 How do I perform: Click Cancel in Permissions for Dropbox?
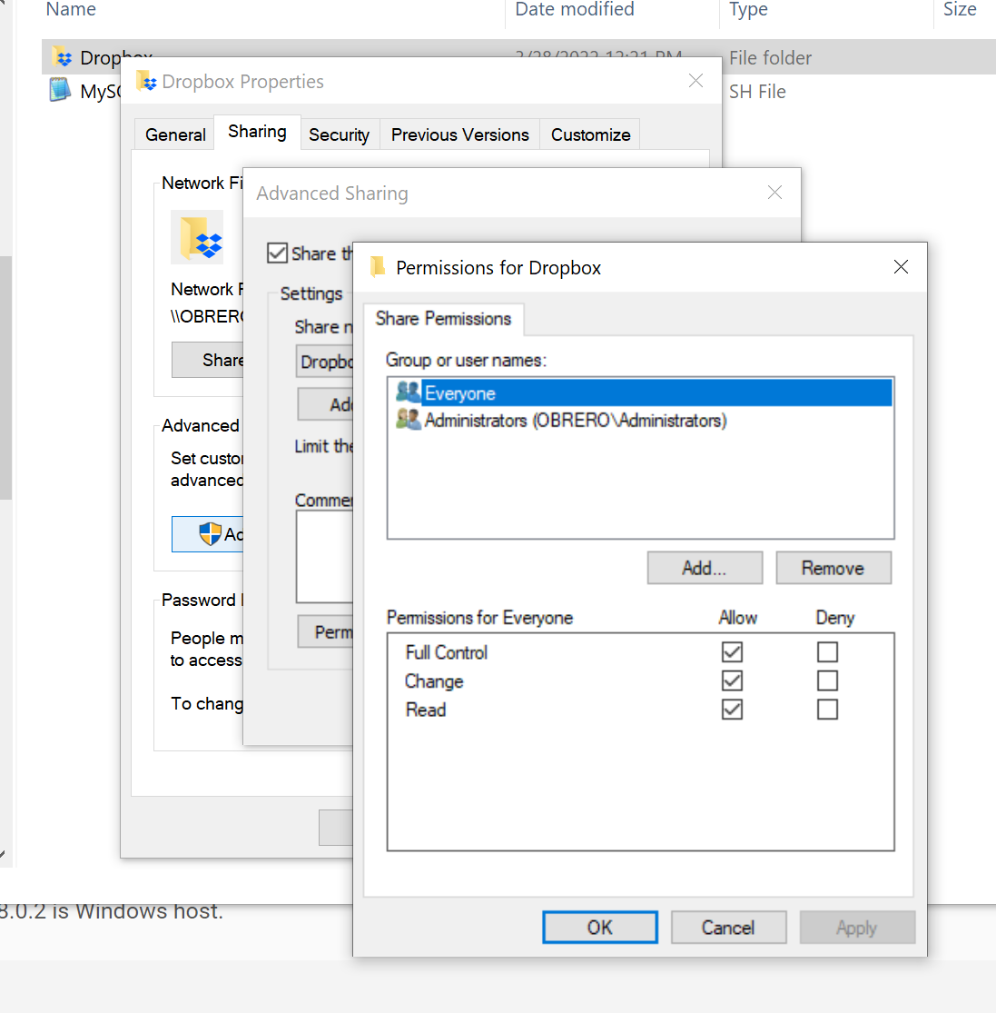coord(728,927)
